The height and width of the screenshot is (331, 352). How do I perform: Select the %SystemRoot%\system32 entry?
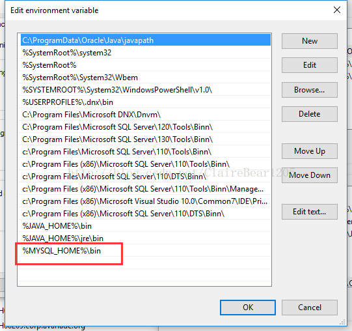coord(144,53)
